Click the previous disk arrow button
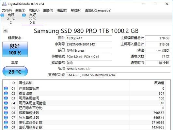This screenshot has height=130, width=173. click(x=6, y=31)
